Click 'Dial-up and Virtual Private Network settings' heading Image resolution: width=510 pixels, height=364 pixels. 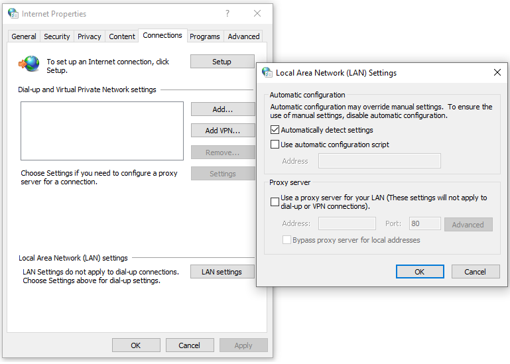87,90
